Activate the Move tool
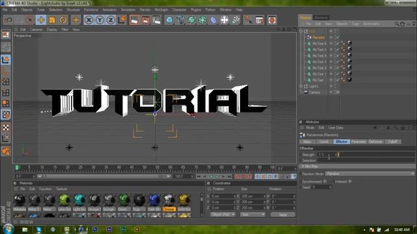 41,20
